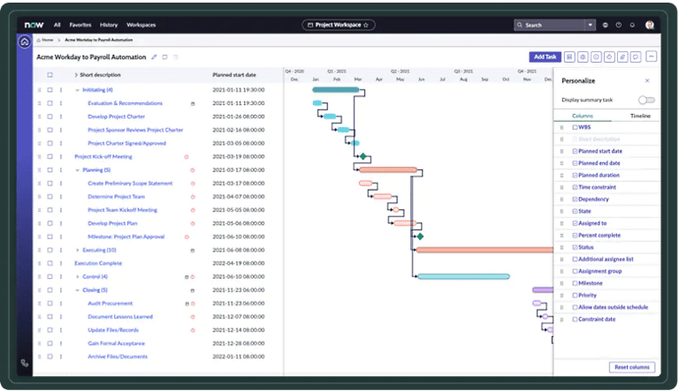Check the Initiating (4) row checkbox
This screenshot has height=391, width=679.
50,90
